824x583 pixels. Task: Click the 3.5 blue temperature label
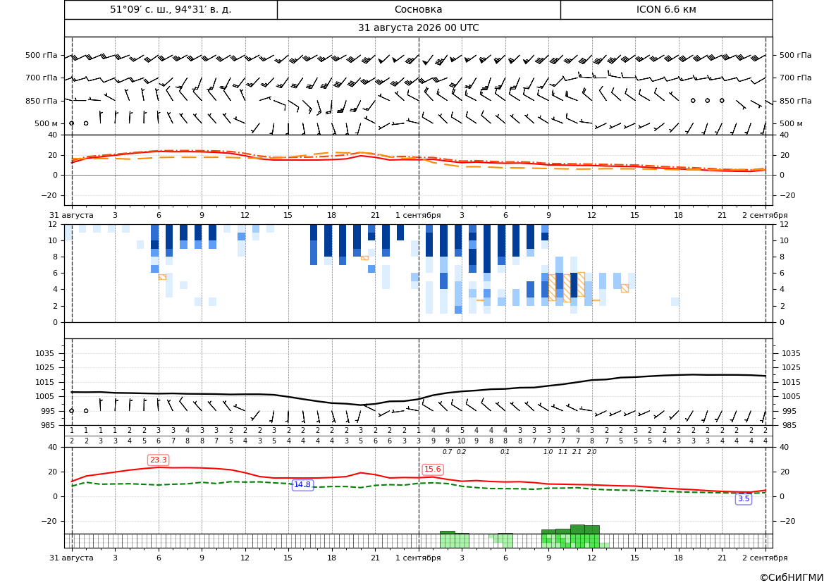pos(744,499)
